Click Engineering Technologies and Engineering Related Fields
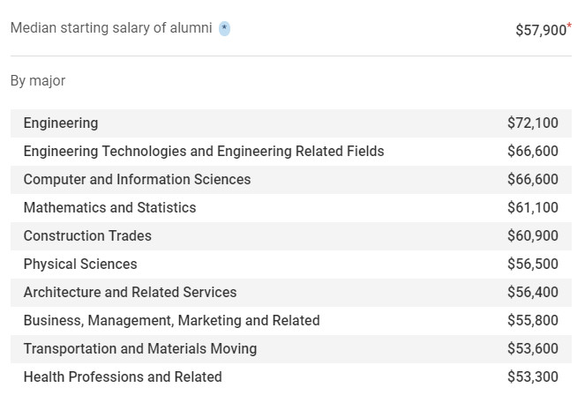This screenshot has height=395, width=577. click(x=204, y=152)
